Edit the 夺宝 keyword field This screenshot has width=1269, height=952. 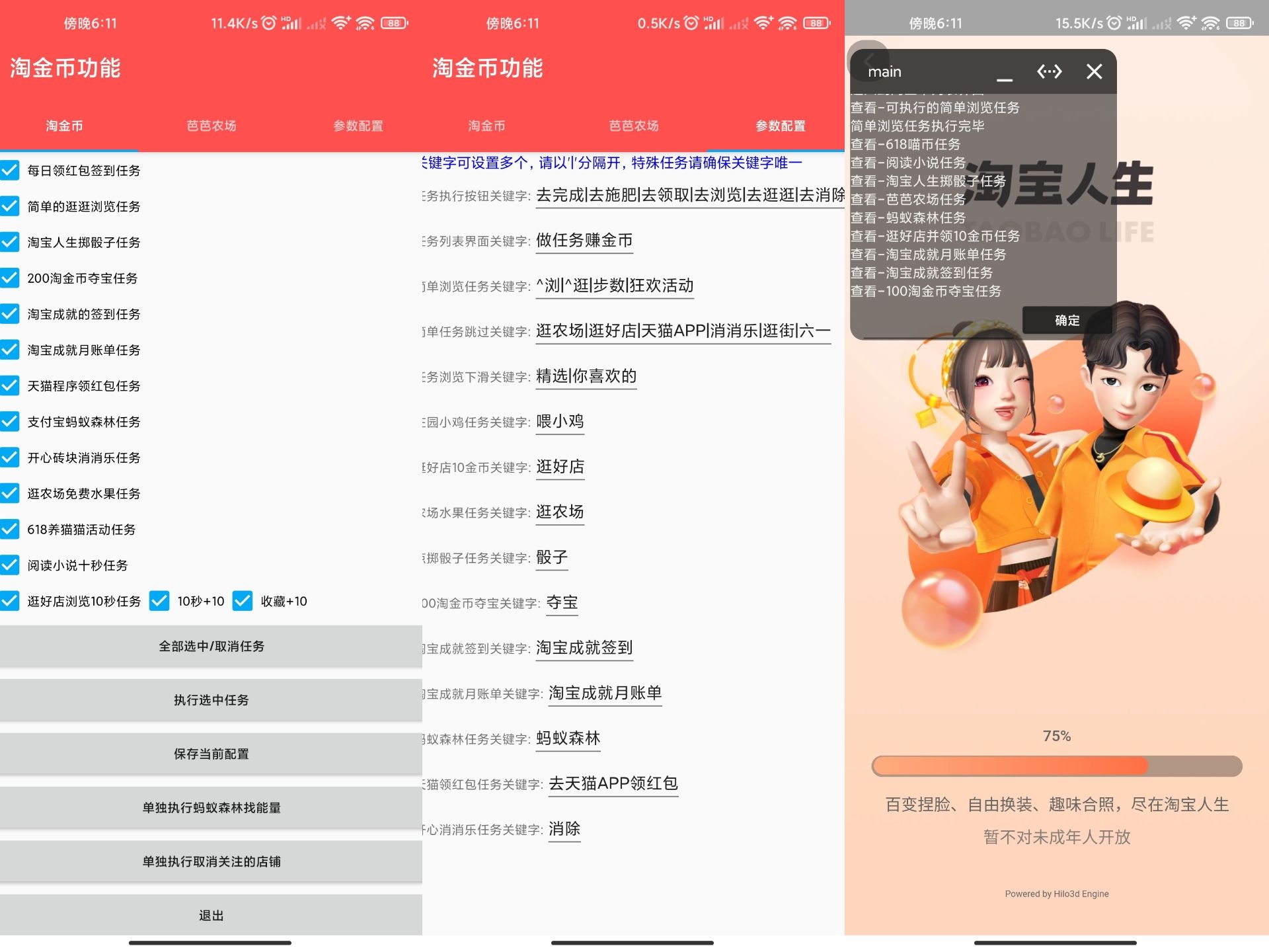coord(562,602)
